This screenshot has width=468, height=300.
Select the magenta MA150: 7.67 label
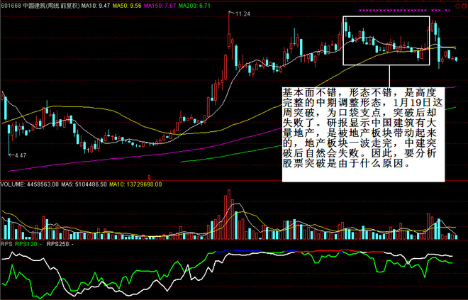(x=160, y=6)
